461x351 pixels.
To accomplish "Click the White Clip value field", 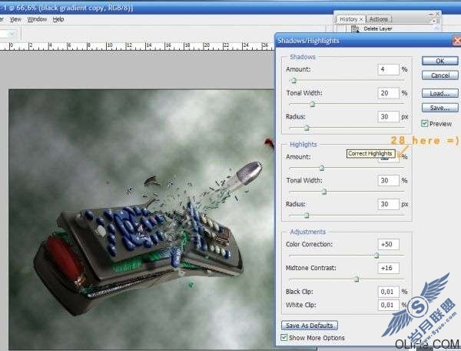I will coord(388,305).
